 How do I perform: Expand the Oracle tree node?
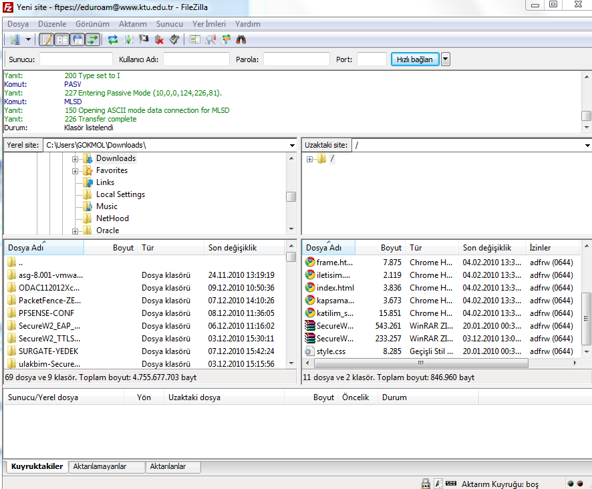click(x=75, y=231)
